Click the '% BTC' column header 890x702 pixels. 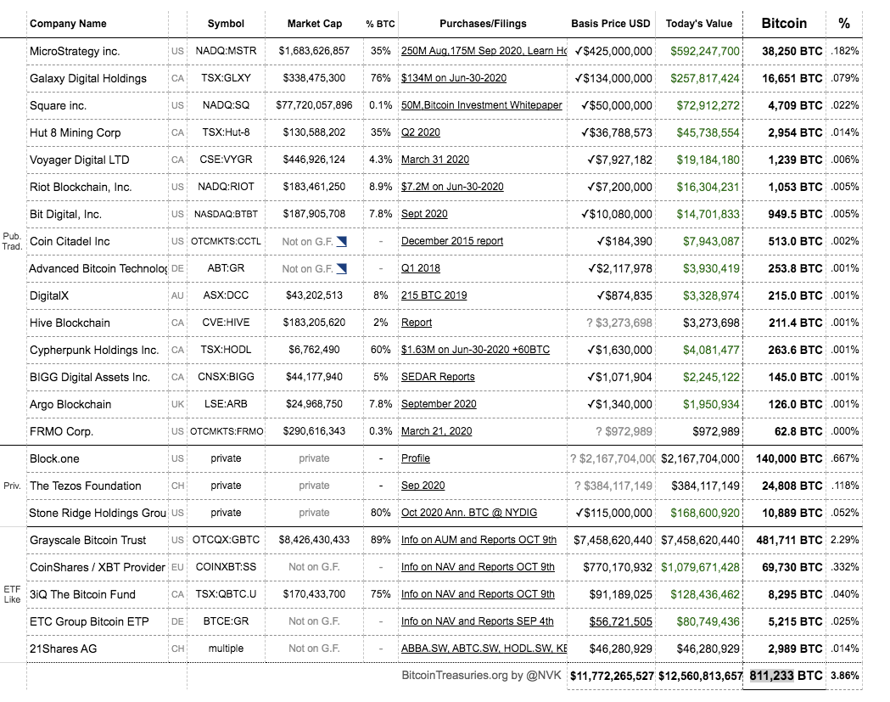click(380, 24)
